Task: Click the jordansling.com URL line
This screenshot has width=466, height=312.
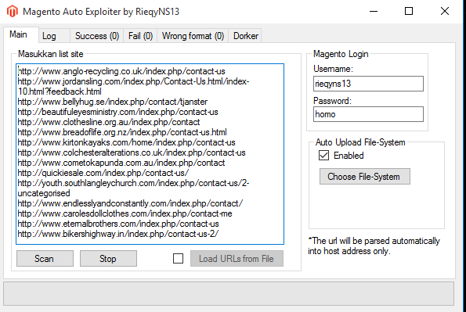Action: [x=133, y=81]
